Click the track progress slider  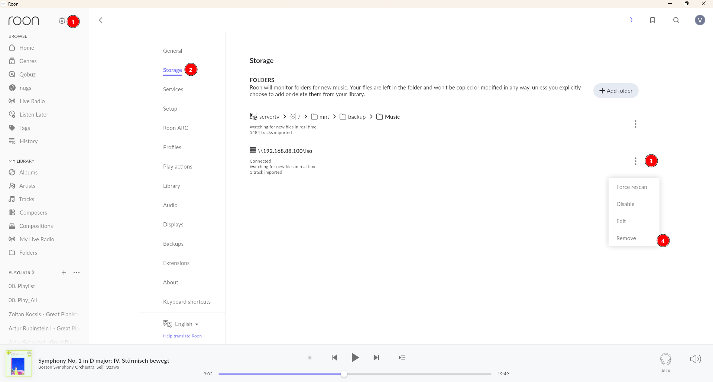[355, 374]
